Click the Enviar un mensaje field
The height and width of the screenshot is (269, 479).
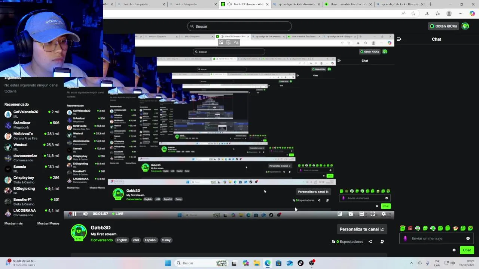pyautogui.click(x=436, y=238)
